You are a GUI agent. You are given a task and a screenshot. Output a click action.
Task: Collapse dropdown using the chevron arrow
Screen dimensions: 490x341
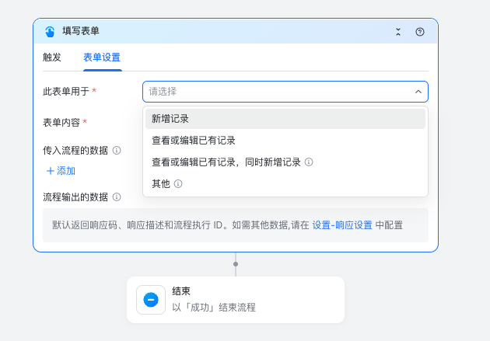click(418, 92)
